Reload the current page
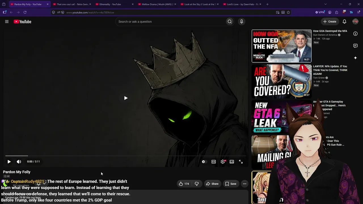This screenshot has height=204, width=363. coord(25,12)
